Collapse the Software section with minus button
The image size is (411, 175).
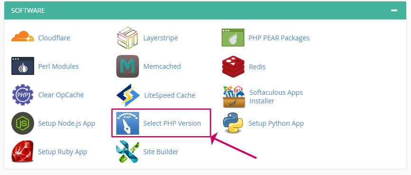pos(394,10)
